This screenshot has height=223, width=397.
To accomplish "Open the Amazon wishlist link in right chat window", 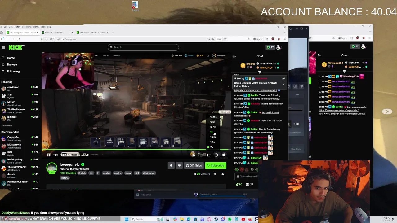I will (342, 112).
